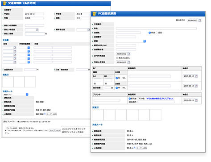Expand 利用交通機関 dropdown in third 交通費 row
This screenshot has height=162, width=211.
point(29,55)
